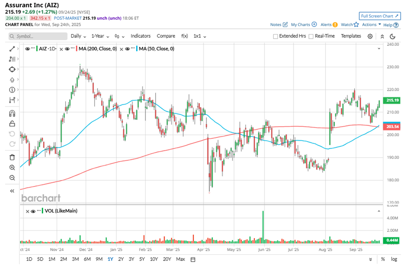This screenshot has width=406, height=265.
Task: Toggle visibility eye of AIZ series
Action: click(x=27, y=49)
